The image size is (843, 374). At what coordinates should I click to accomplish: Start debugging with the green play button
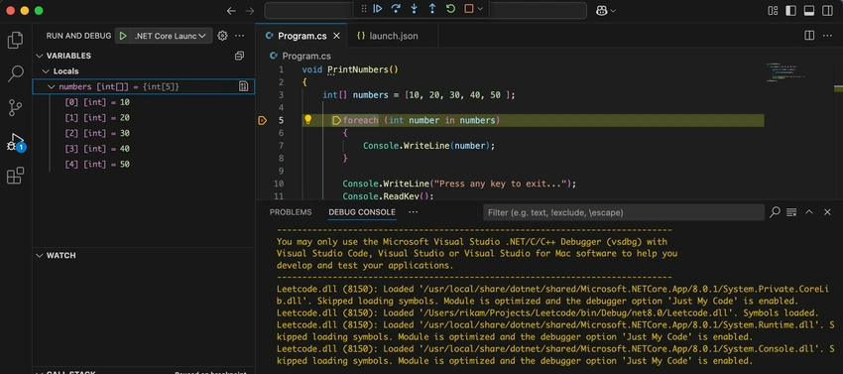[x=123, y=36]
